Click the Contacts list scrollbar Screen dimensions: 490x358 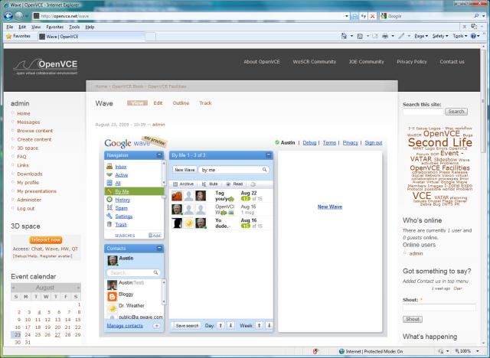pos(163,292)
